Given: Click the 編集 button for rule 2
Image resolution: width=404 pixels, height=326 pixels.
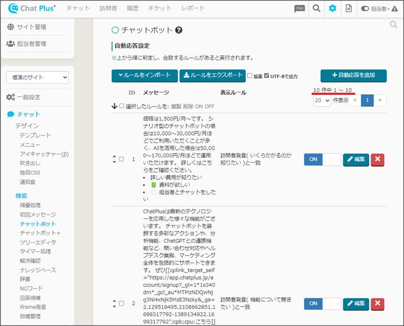Looking at the screenshot, I should click(355, 303).
